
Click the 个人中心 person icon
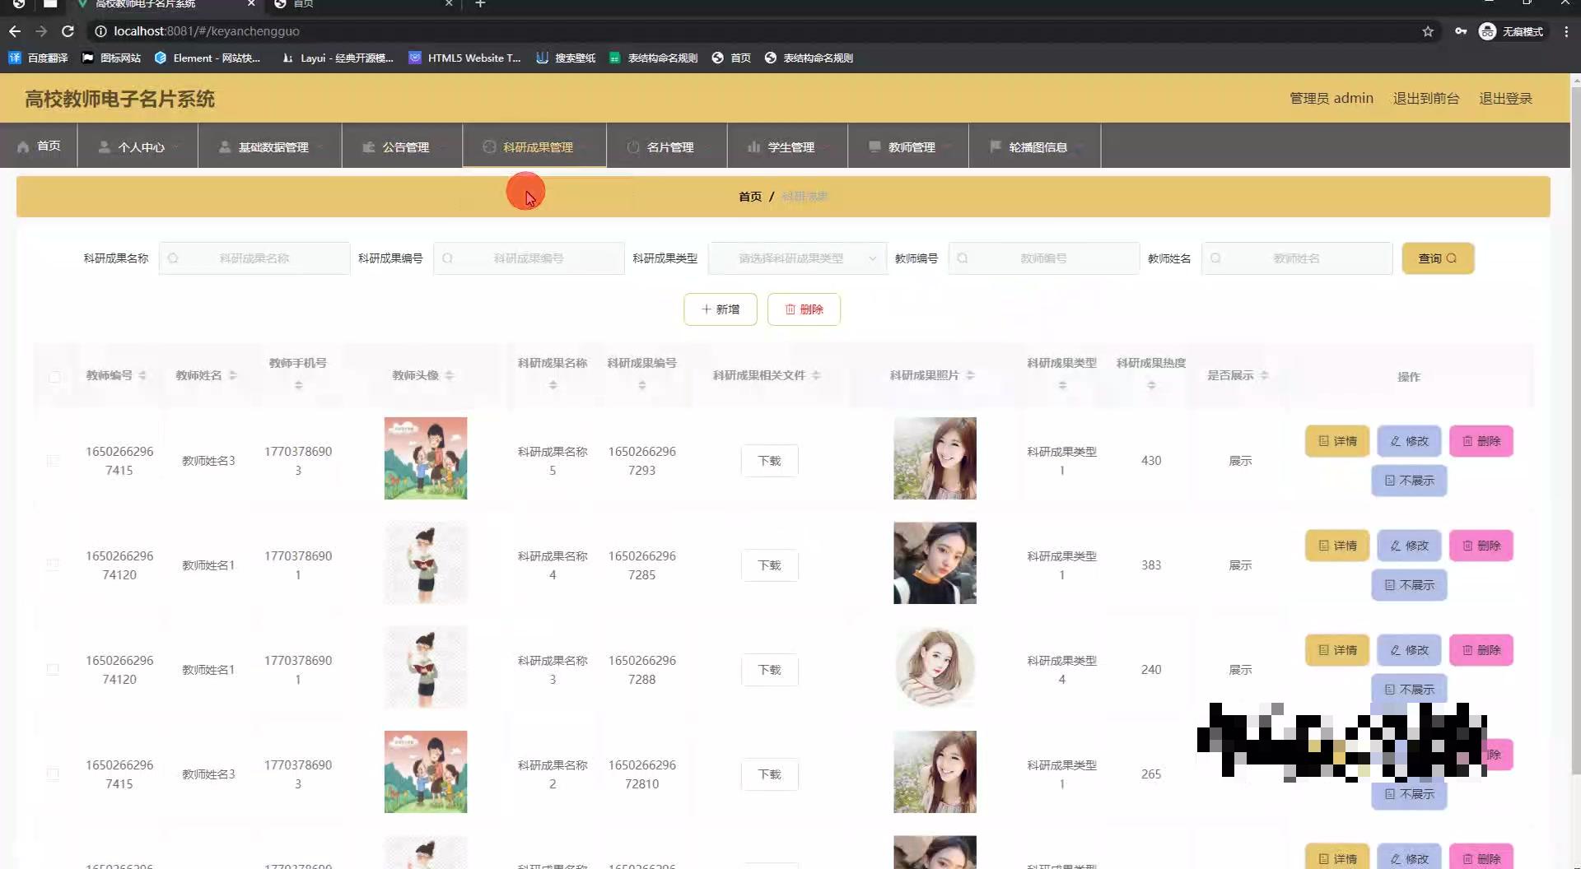[x=104, y=146]
